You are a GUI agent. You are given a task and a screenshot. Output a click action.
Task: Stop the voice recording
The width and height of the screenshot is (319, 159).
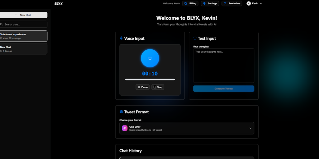pos(158,87)
